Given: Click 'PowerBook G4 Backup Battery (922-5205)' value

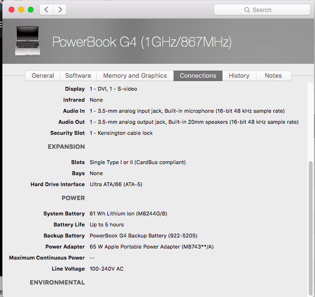Looking at the screenshot, I should 143,236.
